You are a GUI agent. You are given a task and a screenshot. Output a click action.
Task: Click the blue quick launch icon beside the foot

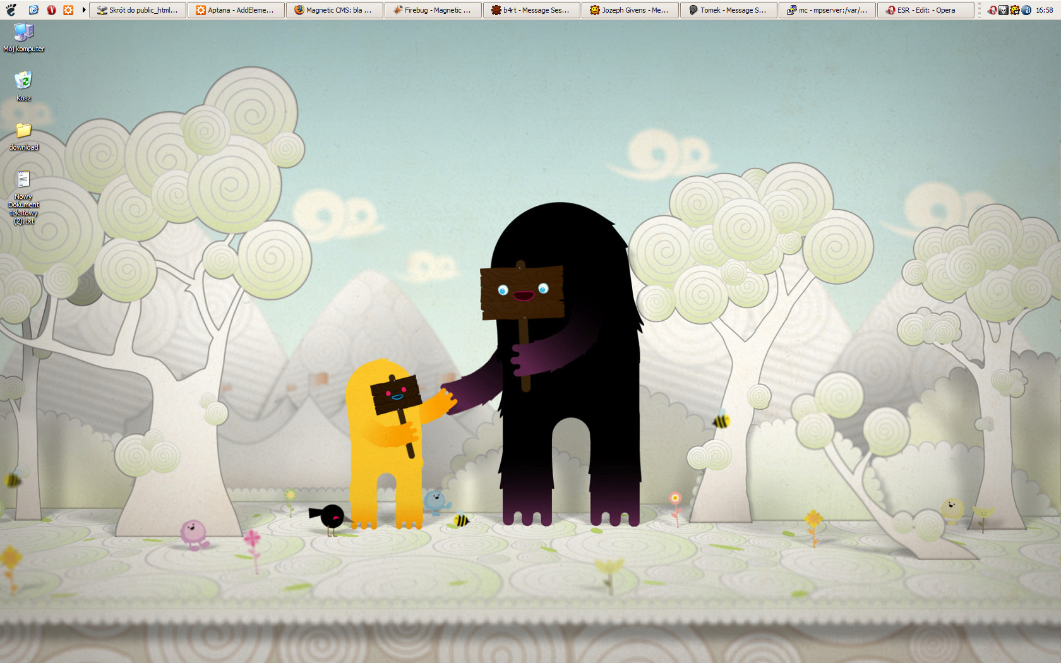33,9
